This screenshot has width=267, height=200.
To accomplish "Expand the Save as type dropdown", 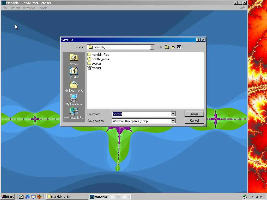I will click(173, 121).
